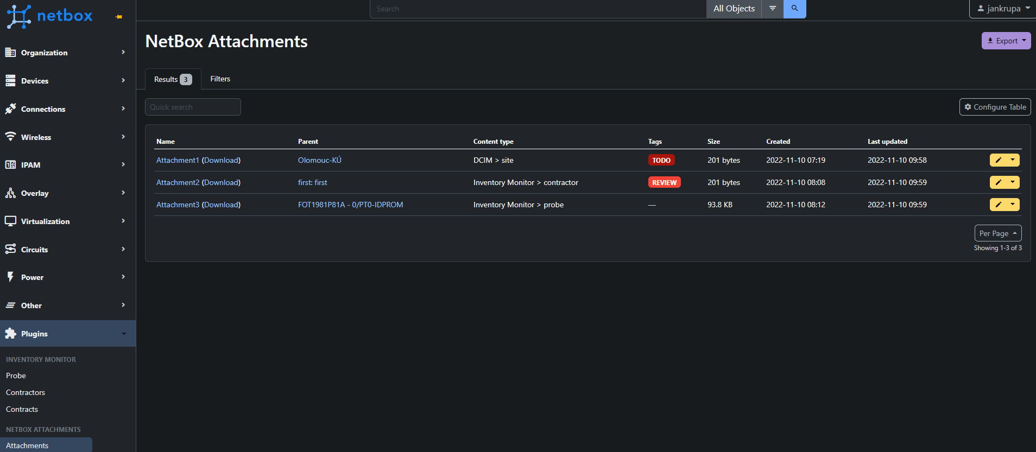
Task: Sort by the Last updated column header
Action: [887, 142]
